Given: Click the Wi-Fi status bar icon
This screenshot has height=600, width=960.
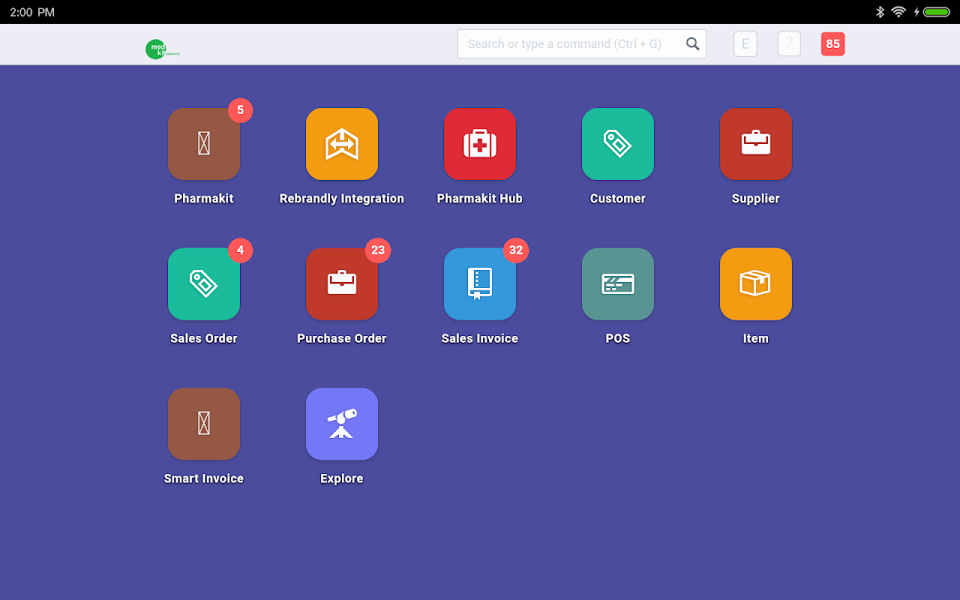Looking at the screenshot, I should coord(898,12).
